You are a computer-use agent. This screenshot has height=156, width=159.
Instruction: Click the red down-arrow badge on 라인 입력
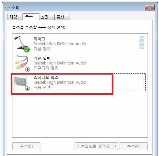27,69
